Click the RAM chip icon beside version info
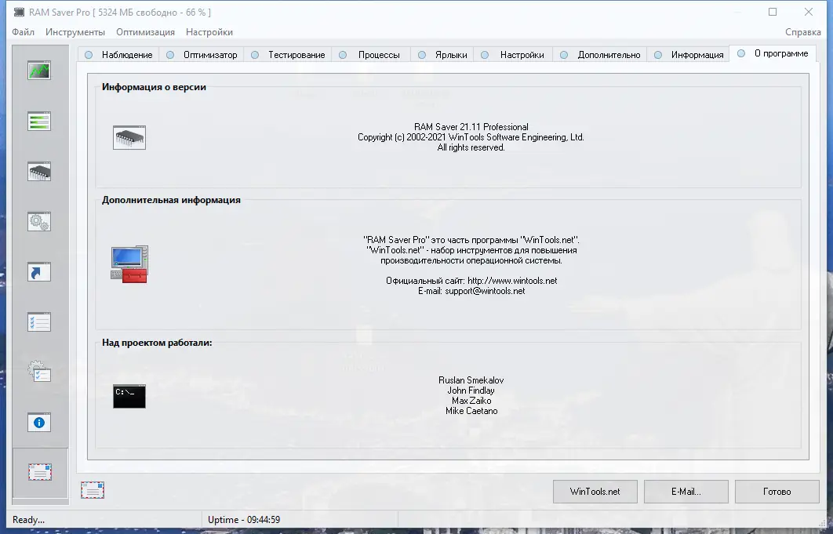The height and width of the screenshot is (534, 833). click(x=129, y=136)
